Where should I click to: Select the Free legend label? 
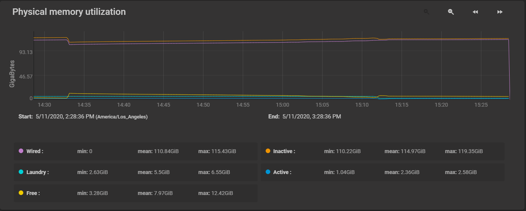point(33,193)
